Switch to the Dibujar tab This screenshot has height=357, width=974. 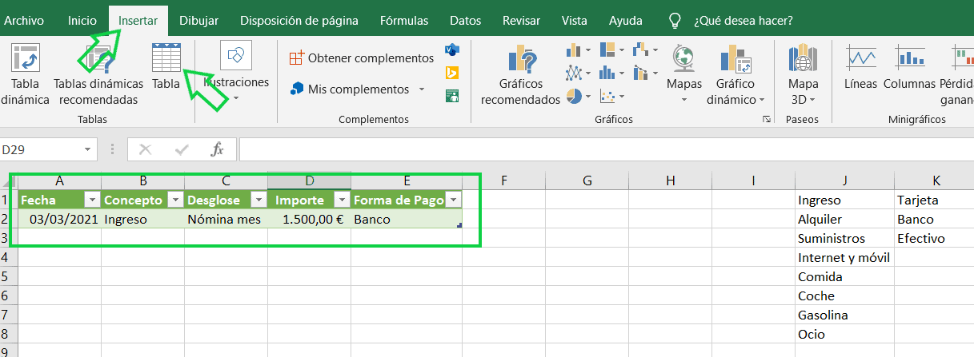pyautogui.click(x=199, y=21)
